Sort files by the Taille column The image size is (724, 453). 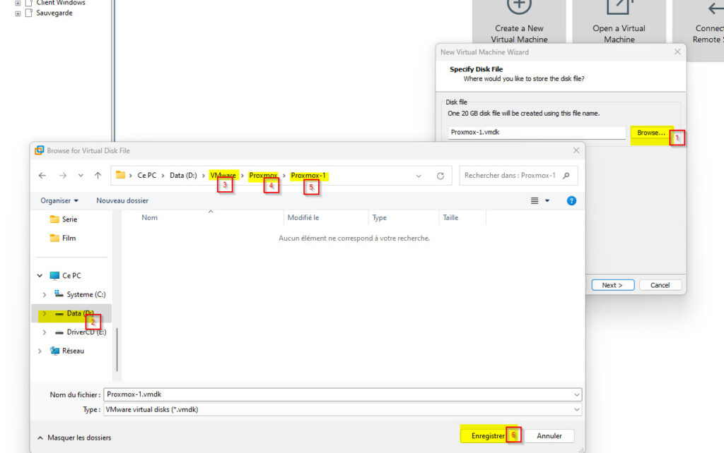click(450, 218)
